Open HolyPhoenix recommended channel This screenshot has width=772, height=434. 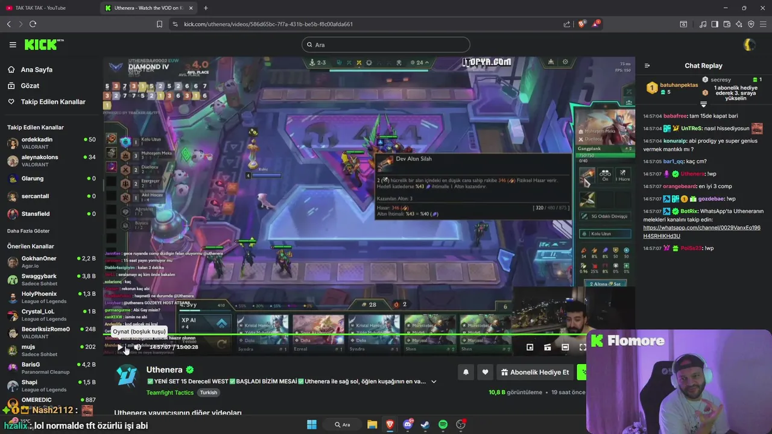[x=51, y=297]
